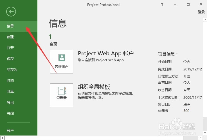Click the 开始日期 label
Screen dimensions: 207x140
[x=165, y=61]
